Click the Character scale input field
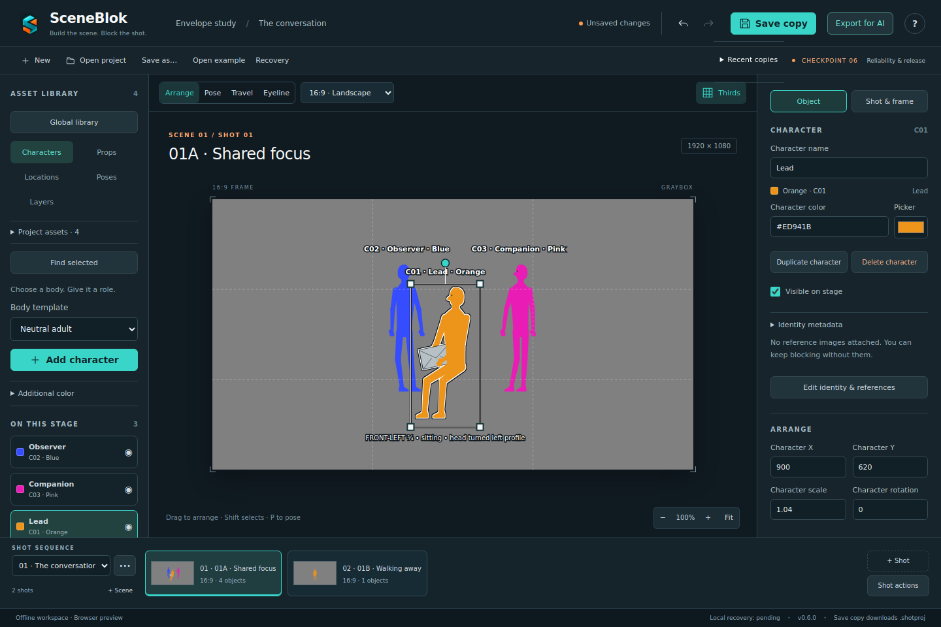941x627 pixels. (x=808, y=509)
